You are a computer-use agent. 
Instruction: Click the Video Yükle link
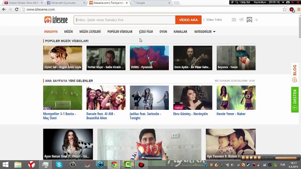[x=214, y=20]
